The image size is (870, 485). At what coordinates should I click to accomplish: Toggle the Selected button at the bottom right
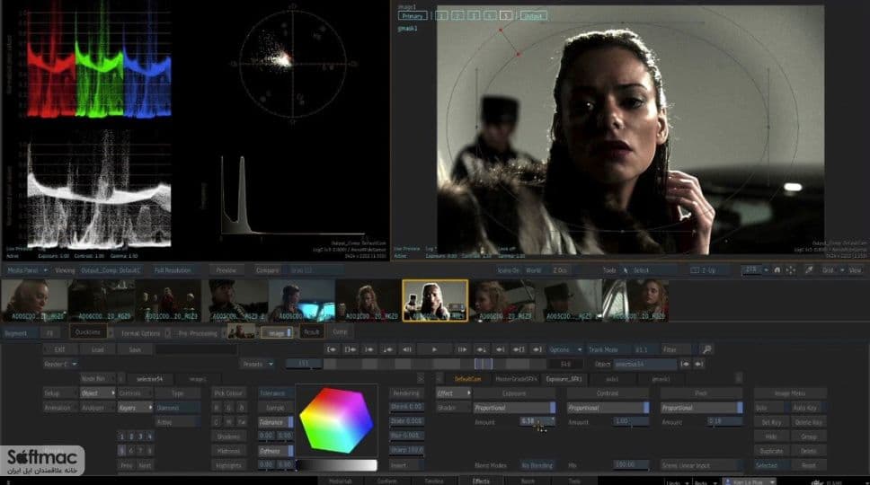click(770, 465)
